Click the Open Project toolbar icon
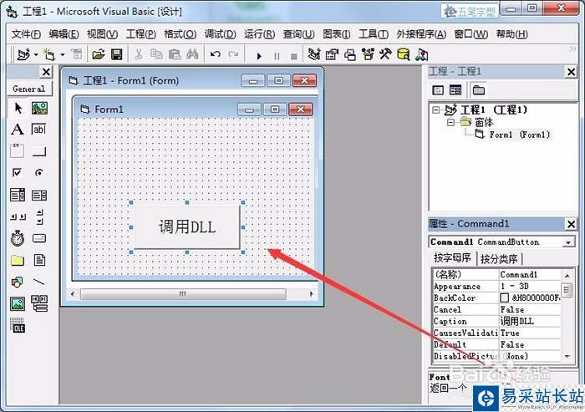This screenshot has height=412, width=585. tap(99, 55)
